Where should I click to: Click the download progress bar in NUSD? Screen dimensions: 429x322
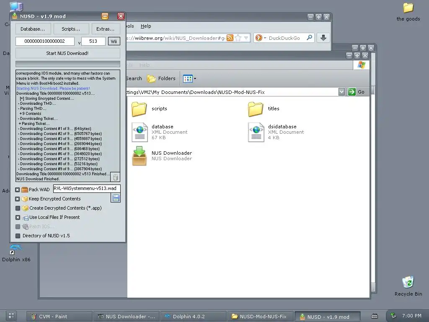pos(67,64)
